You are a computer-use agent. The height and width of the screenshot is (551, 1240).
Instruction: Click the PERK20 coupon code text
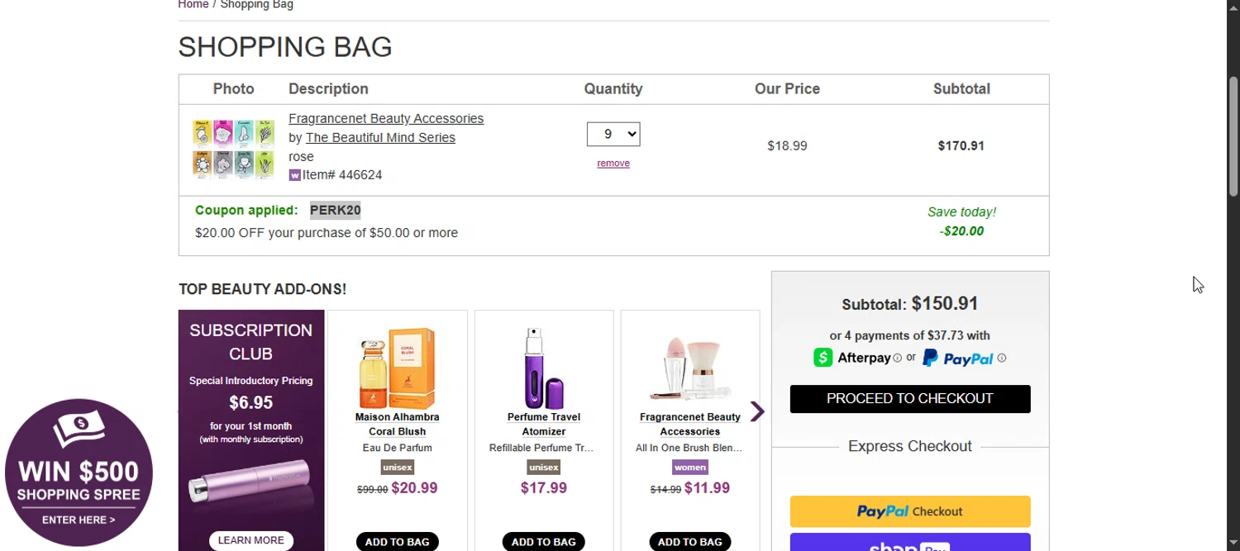[336, 210]
